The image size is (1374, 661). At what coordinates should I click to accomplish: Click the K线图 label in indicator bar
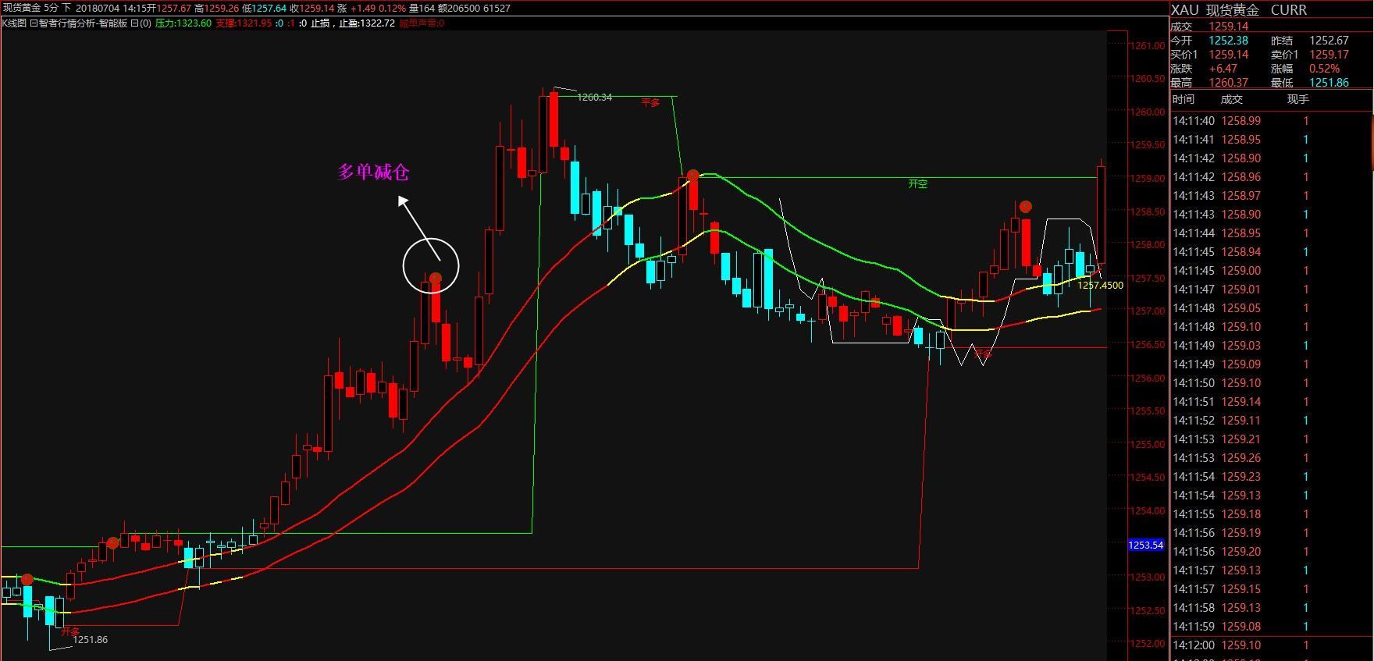click(x=14, y=23)
